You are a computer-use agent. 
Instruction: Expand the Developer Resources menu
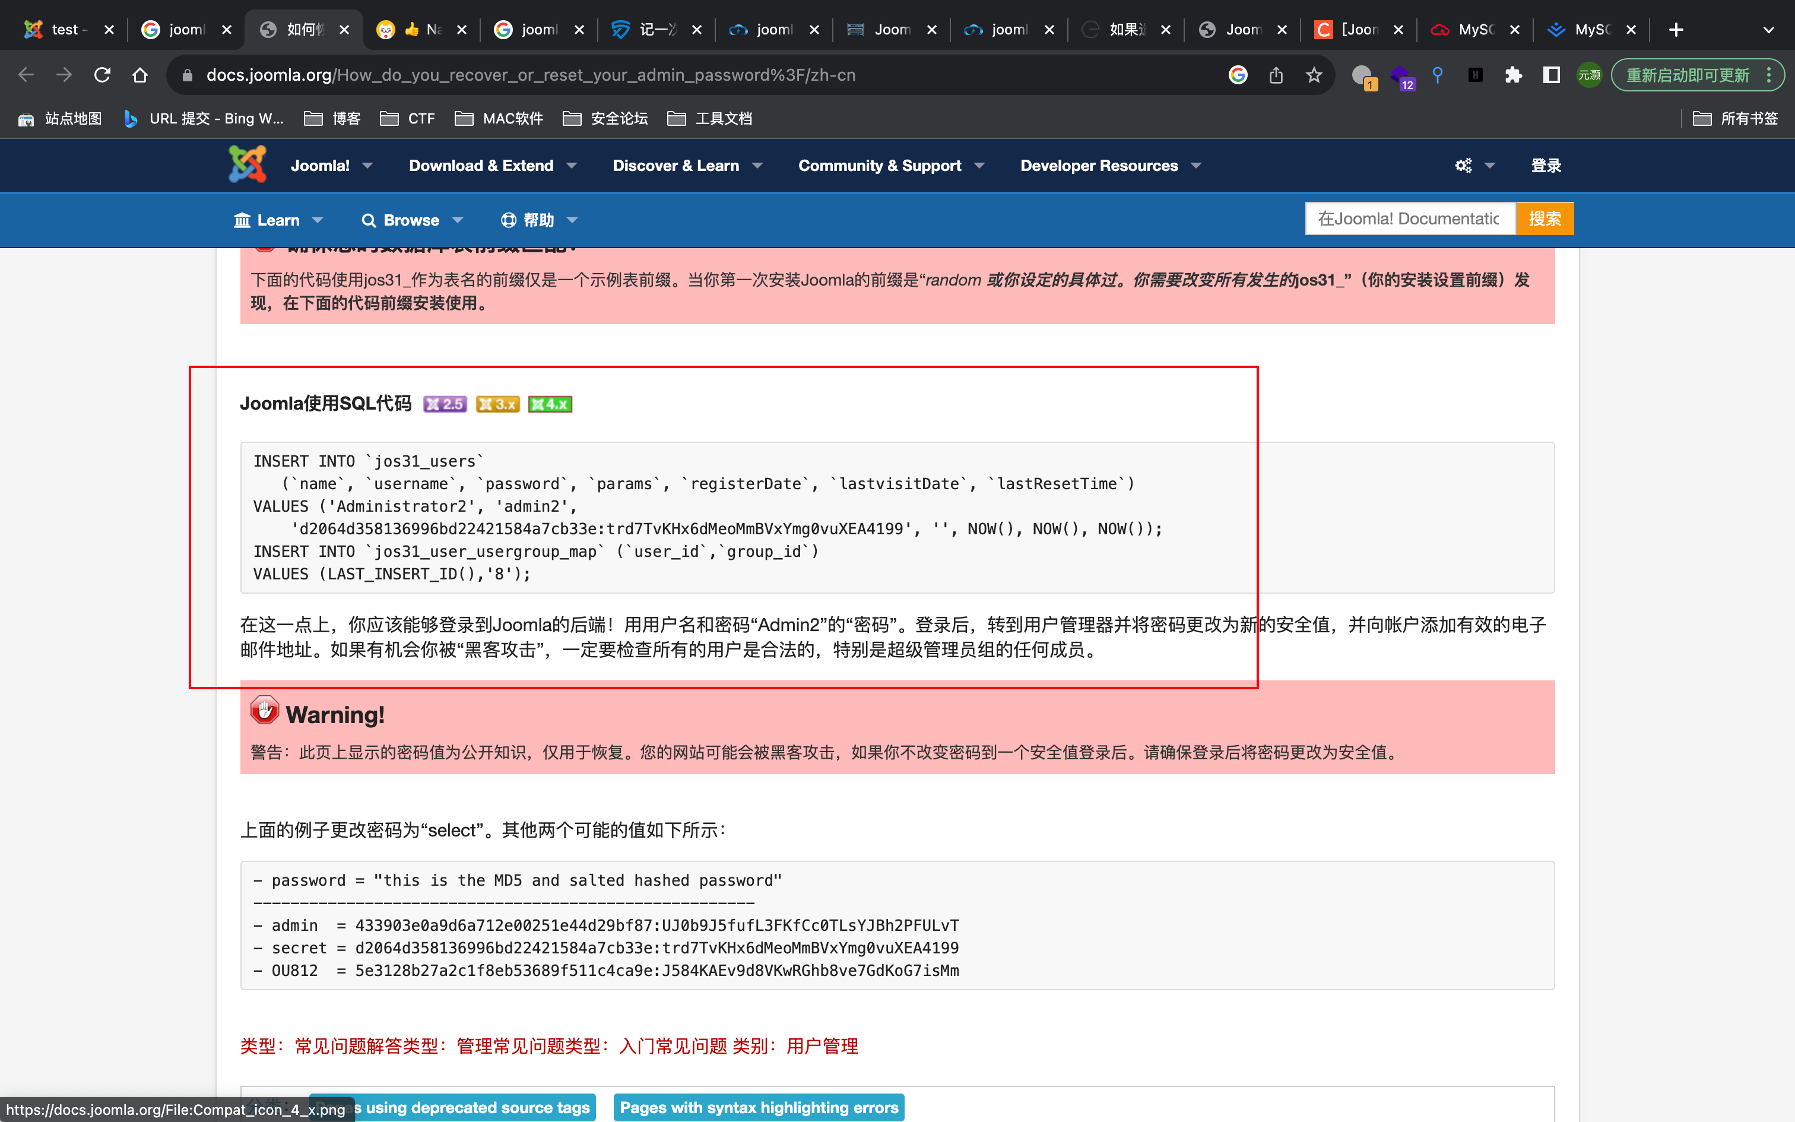coord(1111,166)
